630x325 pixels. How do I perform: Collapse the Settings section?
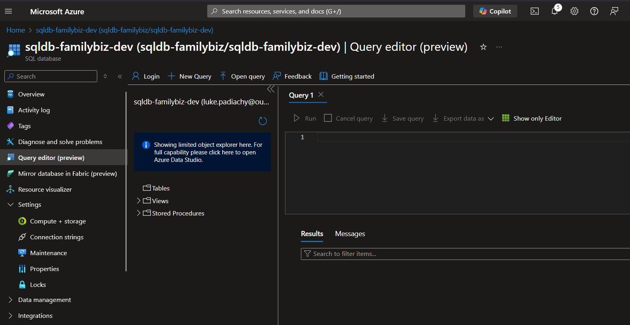click(11, 204)
